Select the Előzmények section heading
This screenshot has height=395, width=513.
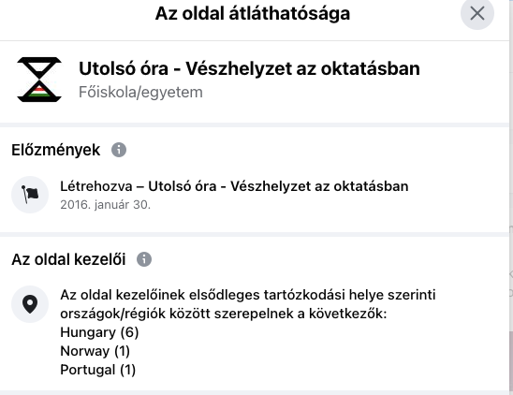coord(56,150)
